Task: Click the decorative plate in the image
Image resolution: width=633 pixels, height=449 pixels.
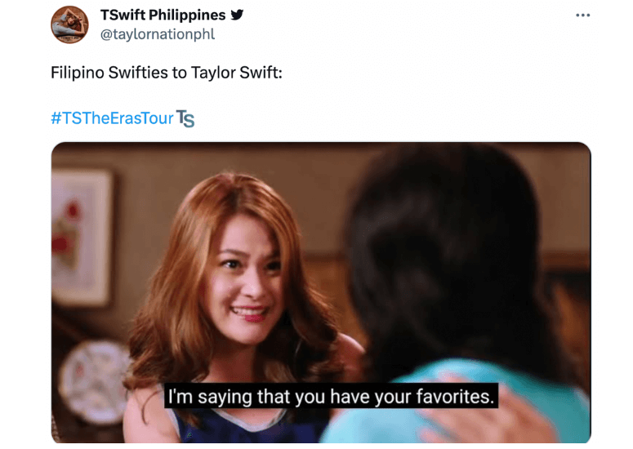Action: click(95, 382)
